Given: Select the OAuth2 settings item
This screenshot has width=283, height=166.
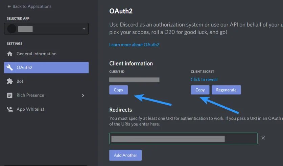Looking at the screenshot, I should (x=46, y=67).
